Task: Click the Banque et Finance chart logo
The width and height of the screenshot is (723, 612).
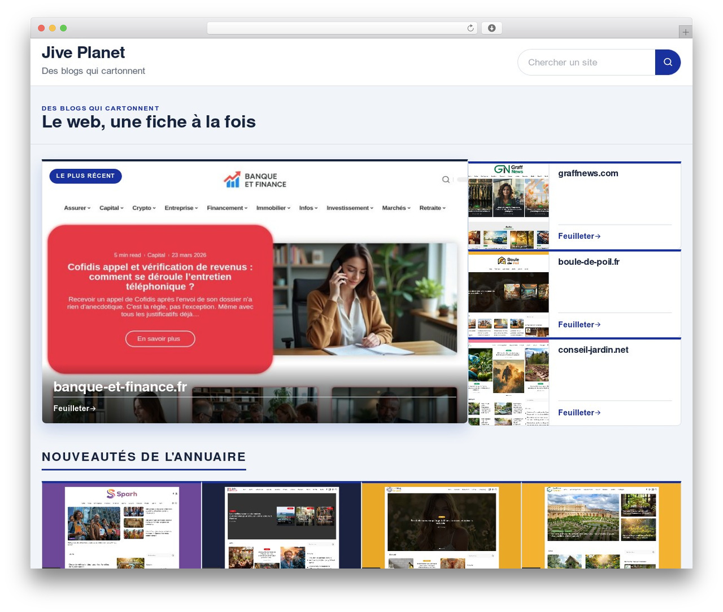Action: pyautogui.click(x=232, y=180)
